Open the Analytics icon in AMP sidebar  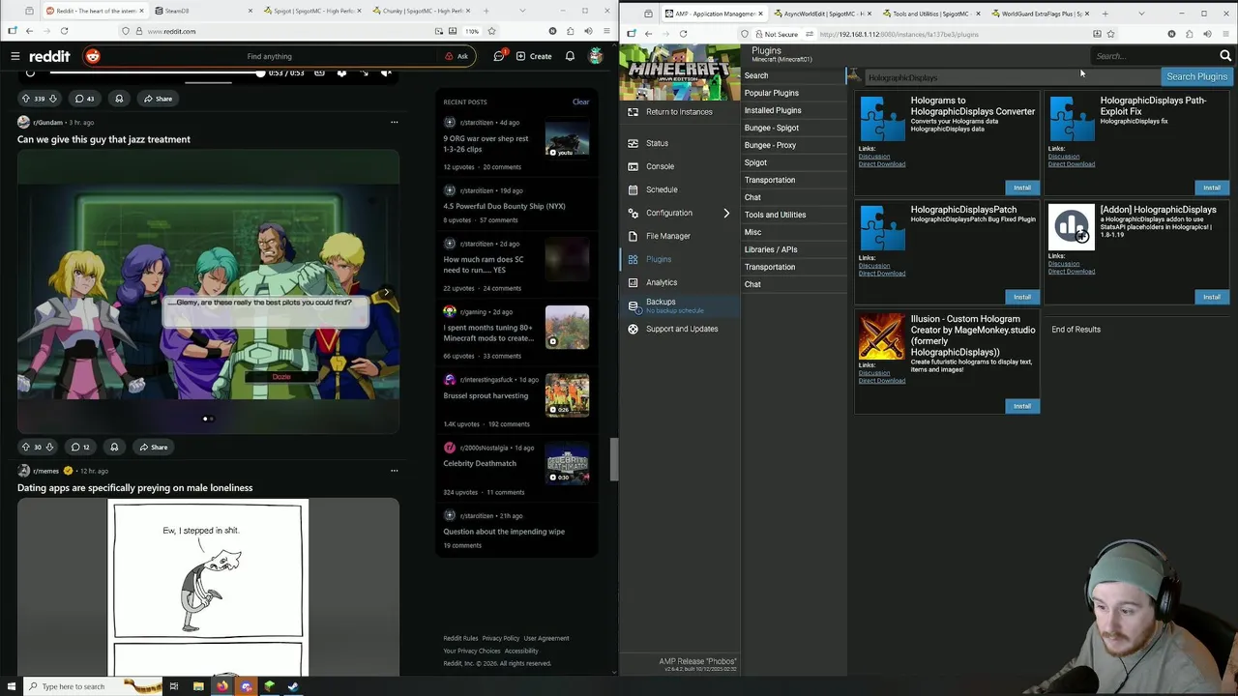634,282
